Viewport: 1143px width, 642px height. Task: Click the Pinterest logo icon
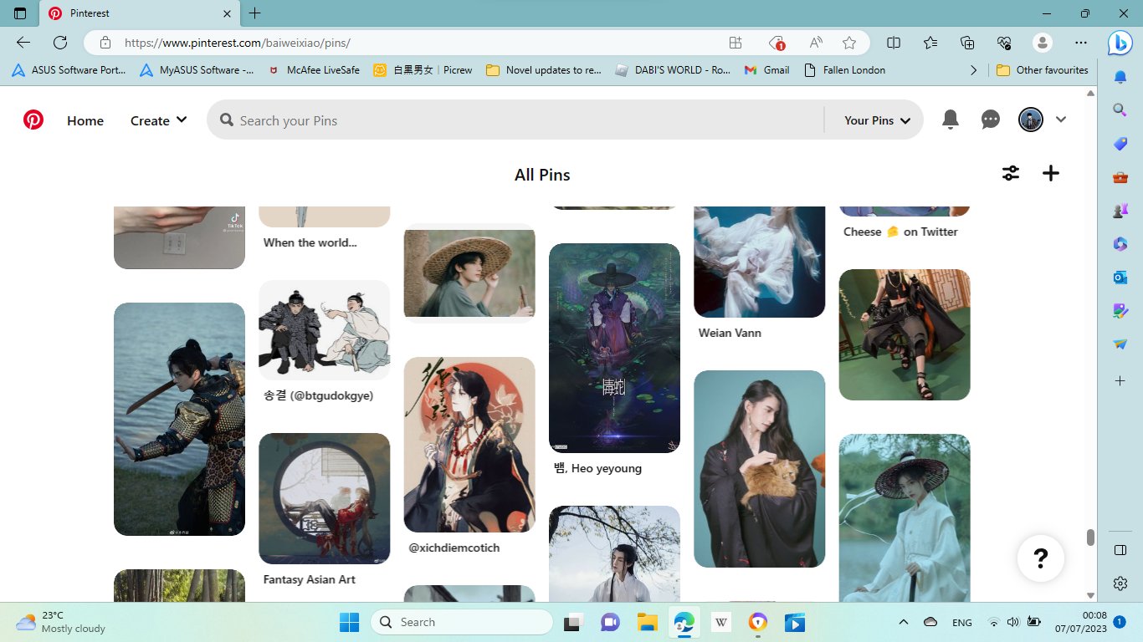(x=33, y=120)
